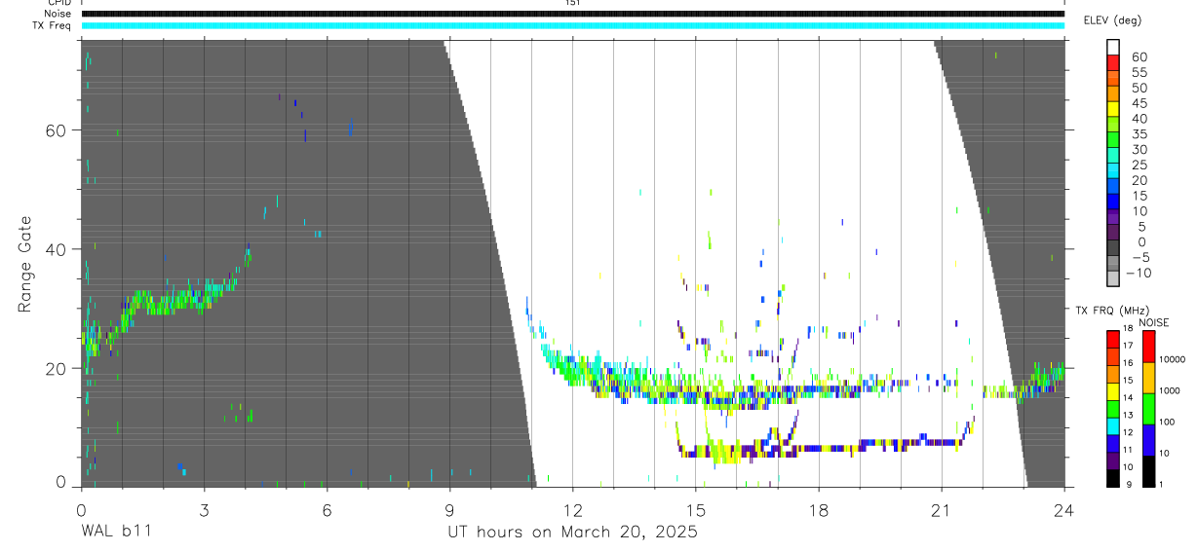Click the 'WAL b11' radar beam label
Image resolution: width=1197 pixels, height=552 pixels.
(x=115, y=533)
